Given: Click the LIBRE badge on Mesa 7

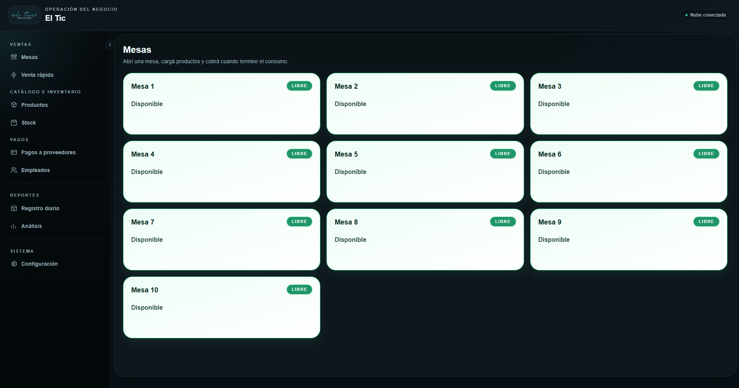Looking at the screenshot, I should 299,221.
